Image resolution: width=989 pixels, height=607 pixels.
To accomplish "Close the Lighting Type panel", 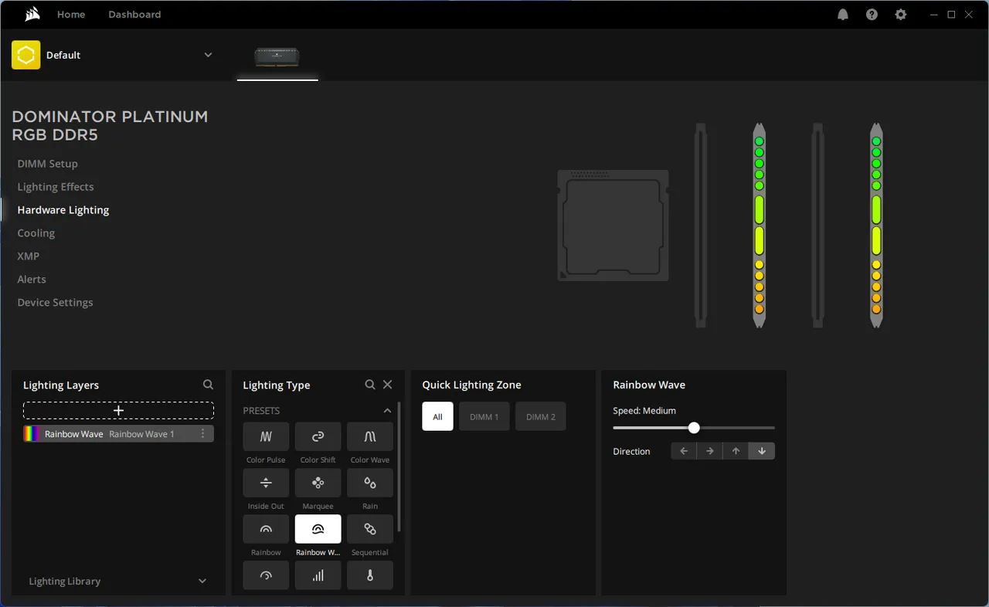I will (x=388, y=385).
